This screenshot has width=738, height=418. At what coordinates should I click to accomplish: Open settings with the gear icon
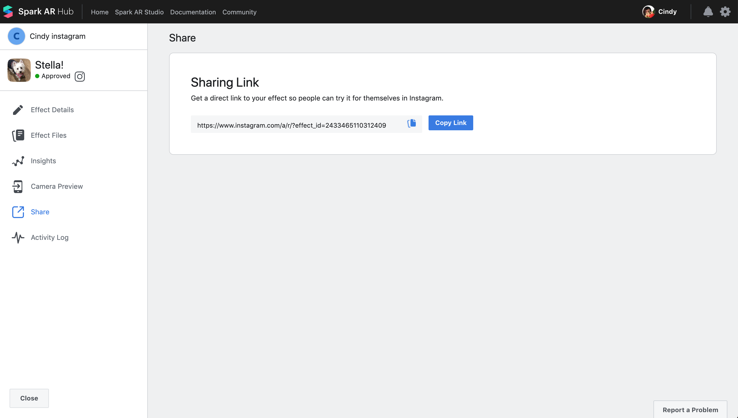725,12
